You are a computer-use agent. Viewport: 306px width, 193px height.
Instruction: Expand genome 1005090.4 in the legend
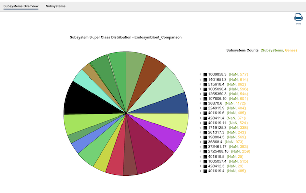[200, 89]
